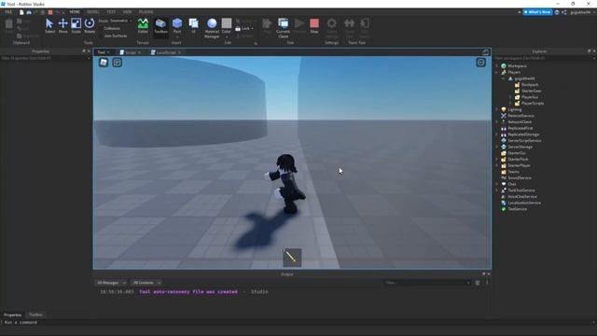Click the Properties filter field
The height and width of the screenshot is (336, 597).
pyautogui.click(x=45, y=58)
